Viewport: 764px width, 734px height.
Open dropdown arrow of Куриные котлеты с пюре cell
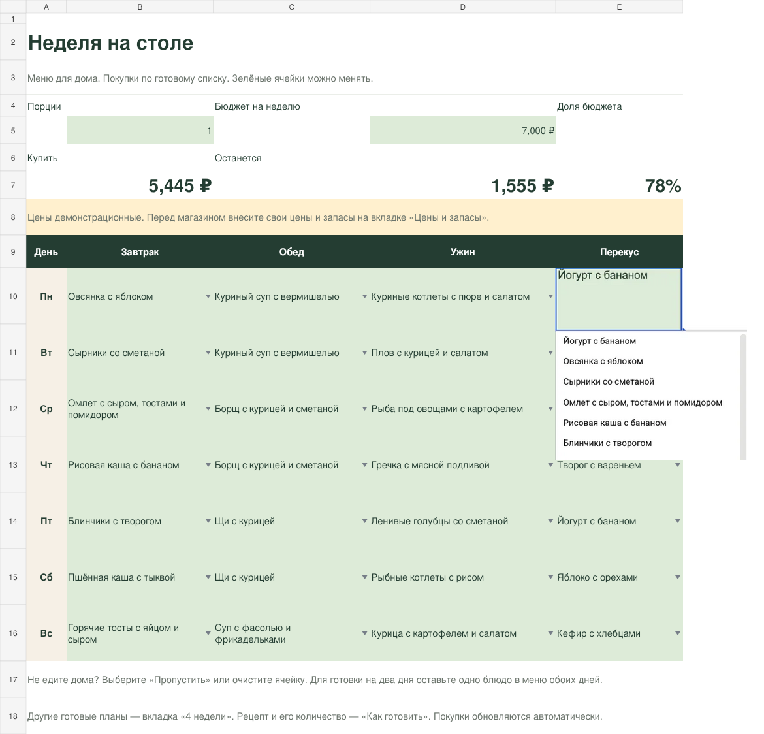[x=550, y=296]
